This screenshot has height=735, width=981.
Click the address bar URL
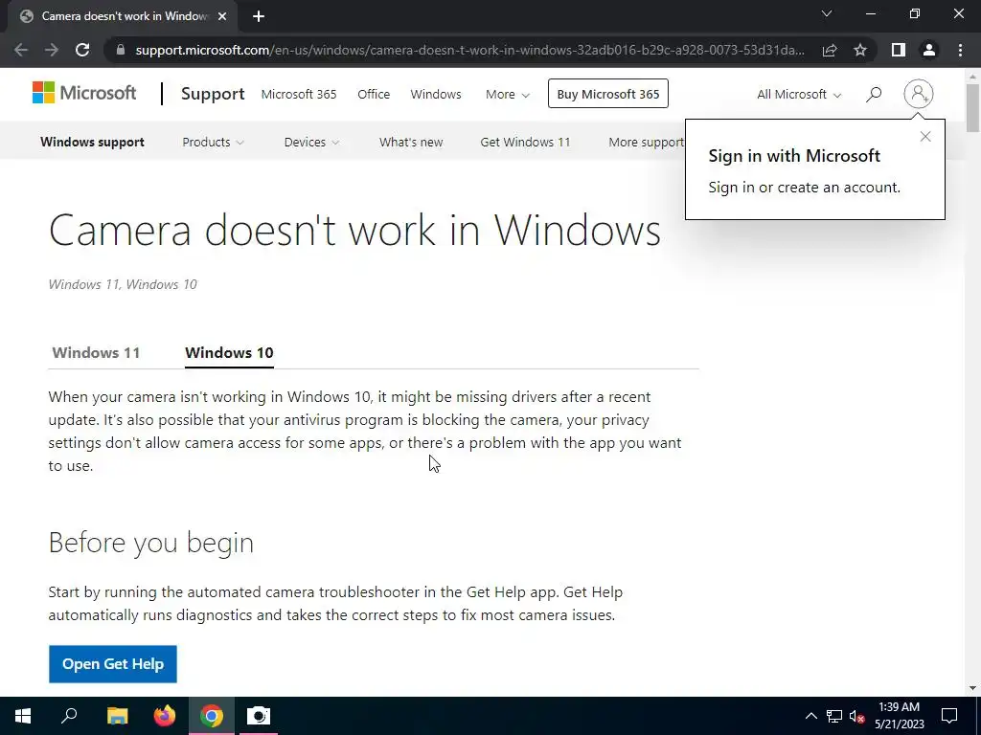tap(469, 50)
